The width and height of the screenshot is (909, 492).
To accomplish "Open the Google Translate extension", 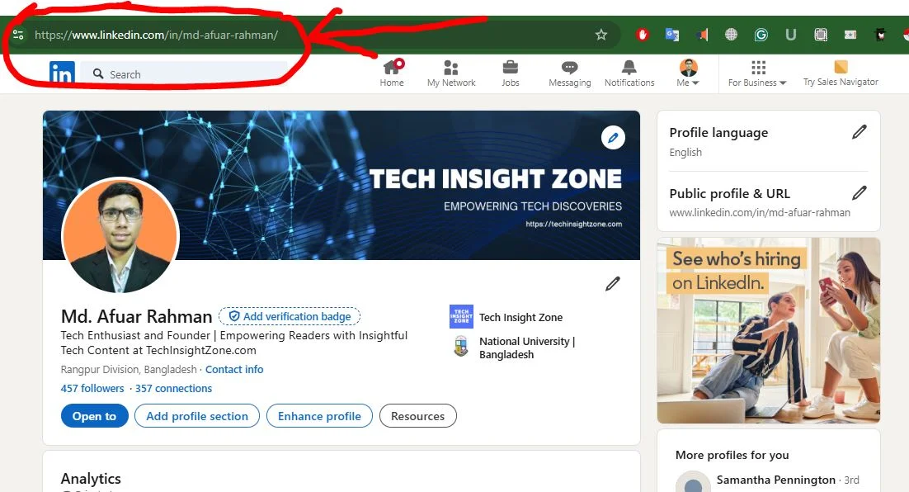I will click(x=672, y=35).
